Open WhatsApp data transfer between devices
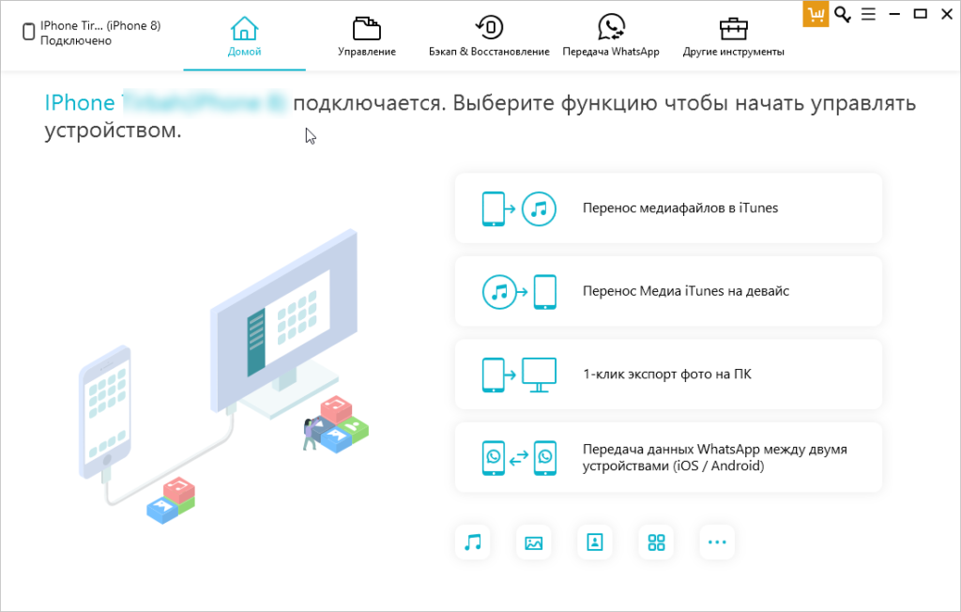This screenshot has height=612, width=961. [x=668, y=457]
